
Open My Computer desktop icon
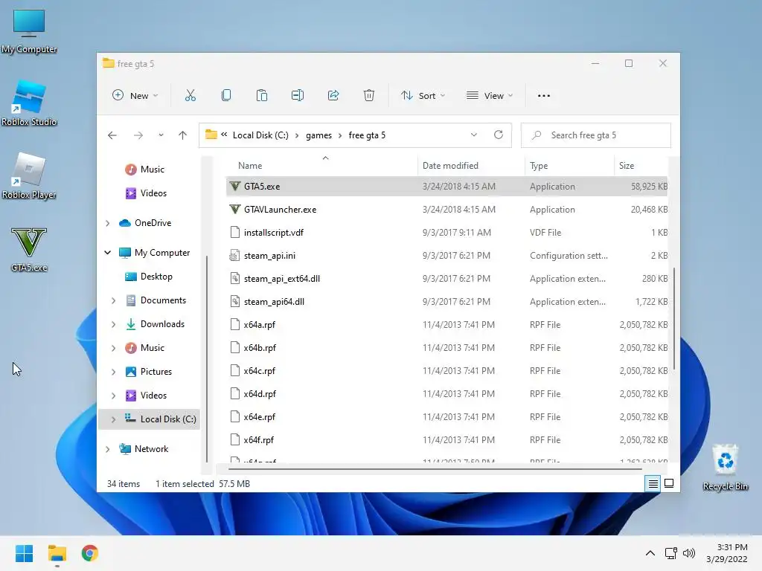coord(29,32)
